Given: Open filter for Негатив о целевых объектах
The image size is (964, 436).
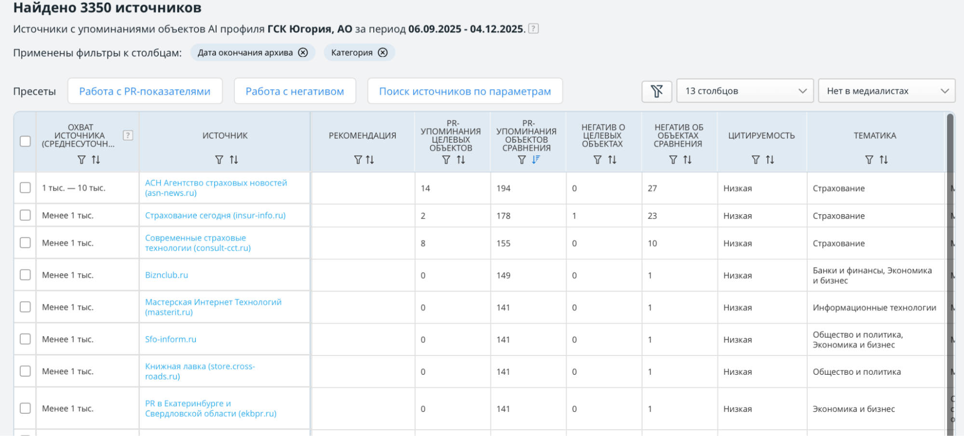Looking at the screenshot, I should point(597,160).
